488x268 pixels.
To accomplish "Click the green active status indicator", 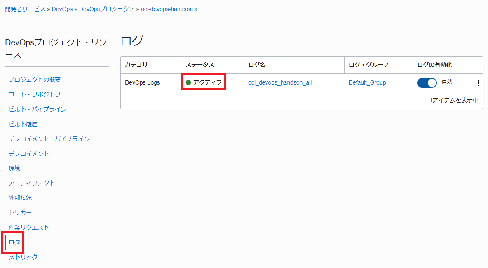I will pos(188,82).
